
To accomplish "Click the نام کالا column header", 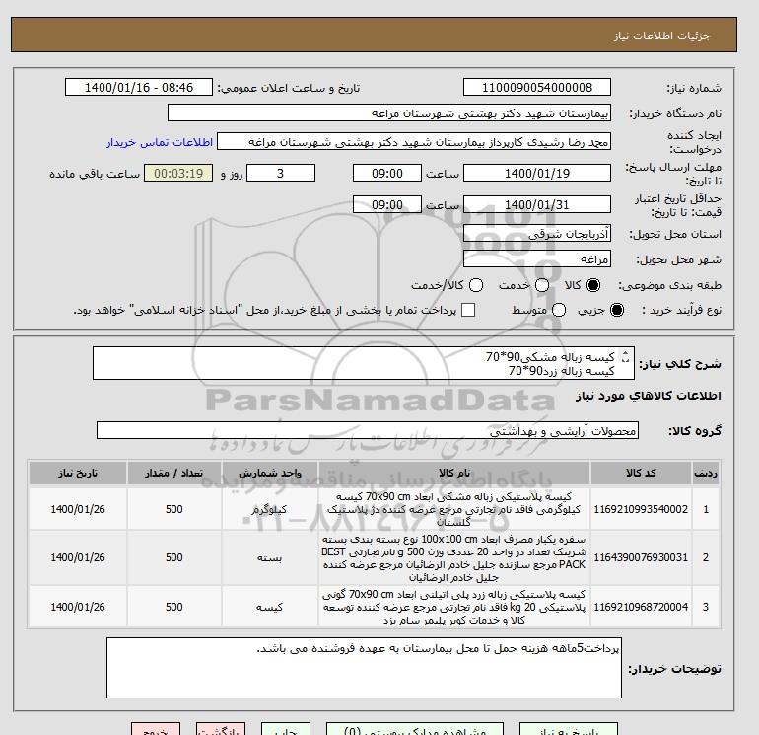I will pyautogui.click(x=454, y=474).
